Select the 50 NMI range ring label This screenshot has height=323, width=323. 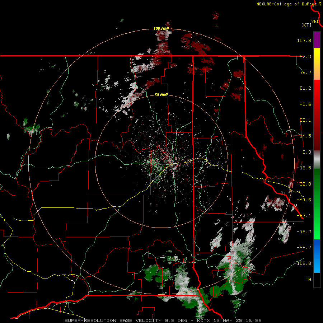tap(161, 95)
